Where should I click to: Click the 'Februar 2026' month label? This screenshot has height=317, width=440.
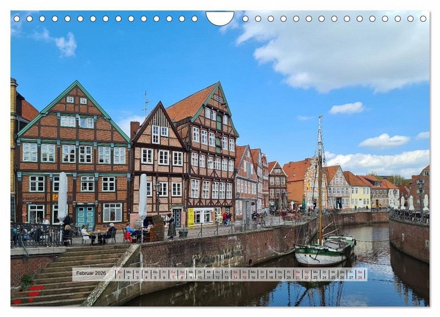91,273
